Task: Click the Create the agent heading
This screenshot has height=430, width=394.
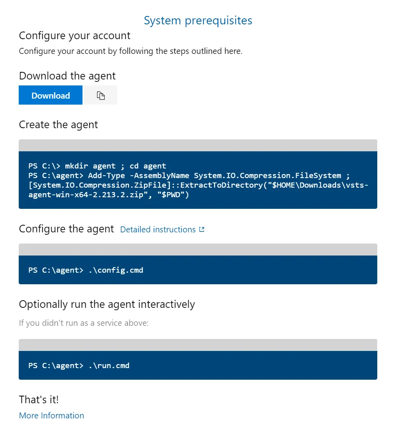Action: [58, 125]
